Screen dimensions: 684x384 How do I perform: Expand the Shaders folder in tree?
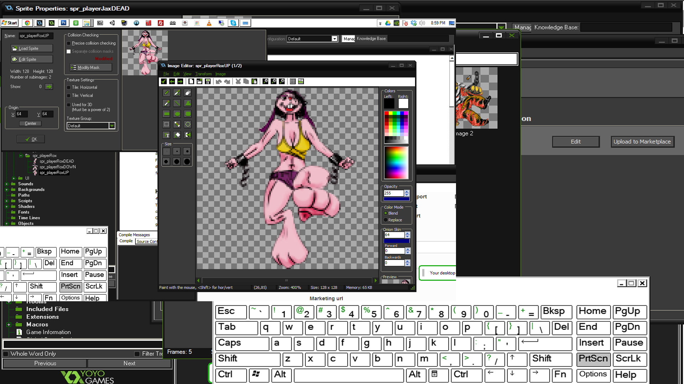[x=6, y=206]
